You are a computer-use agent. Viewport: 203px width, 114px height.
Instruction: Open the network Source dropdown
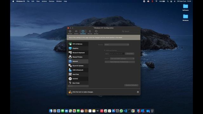pyautogui.click(x=116, y=45)
